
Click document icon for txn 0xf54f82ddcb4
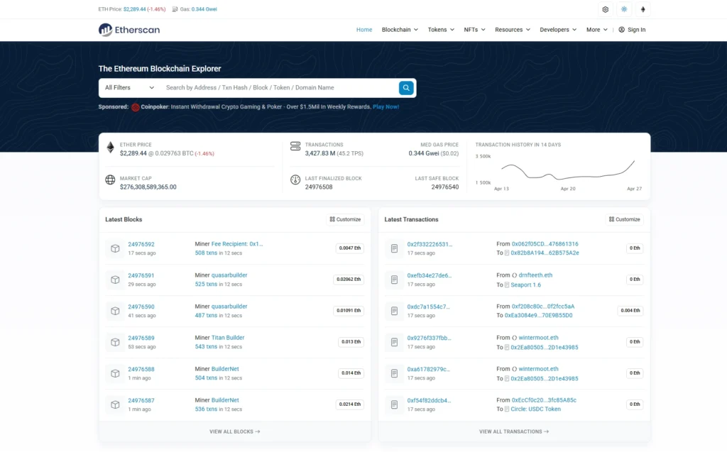coord(394,404)
